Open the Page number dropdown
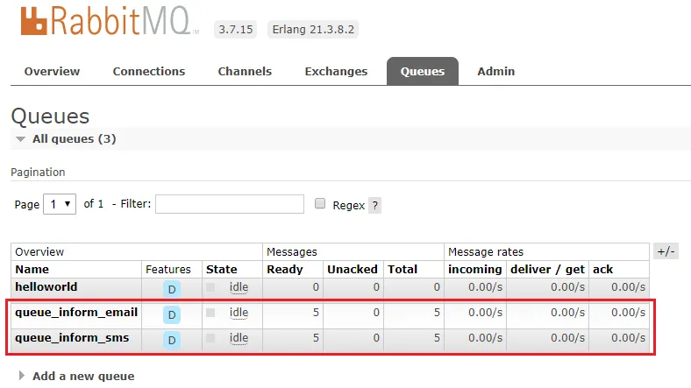The height and width of the screenshot is (388, 691). point(61,204)
